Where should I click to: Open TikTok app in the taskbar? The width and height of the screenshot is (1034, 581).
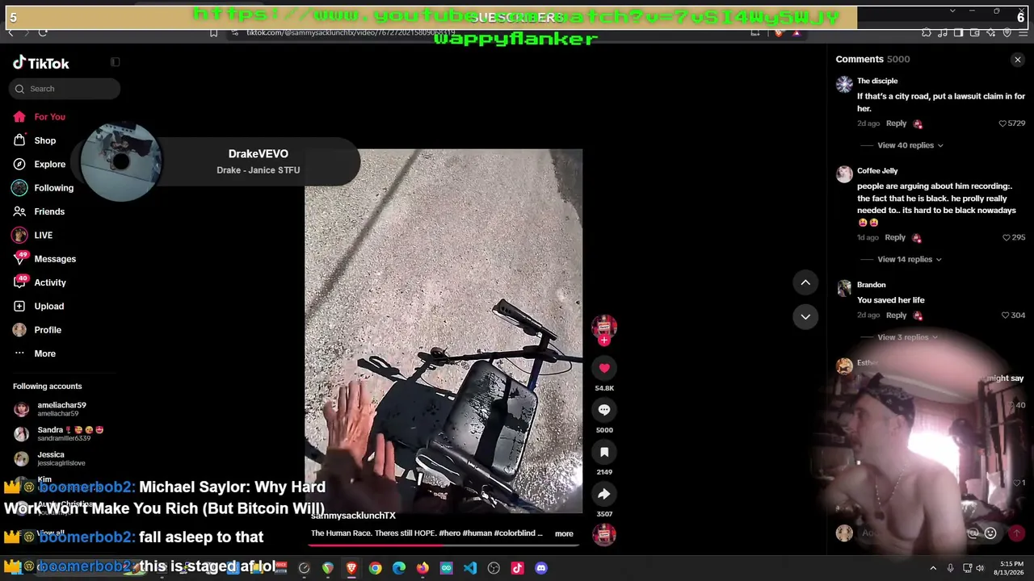[518, 568]
